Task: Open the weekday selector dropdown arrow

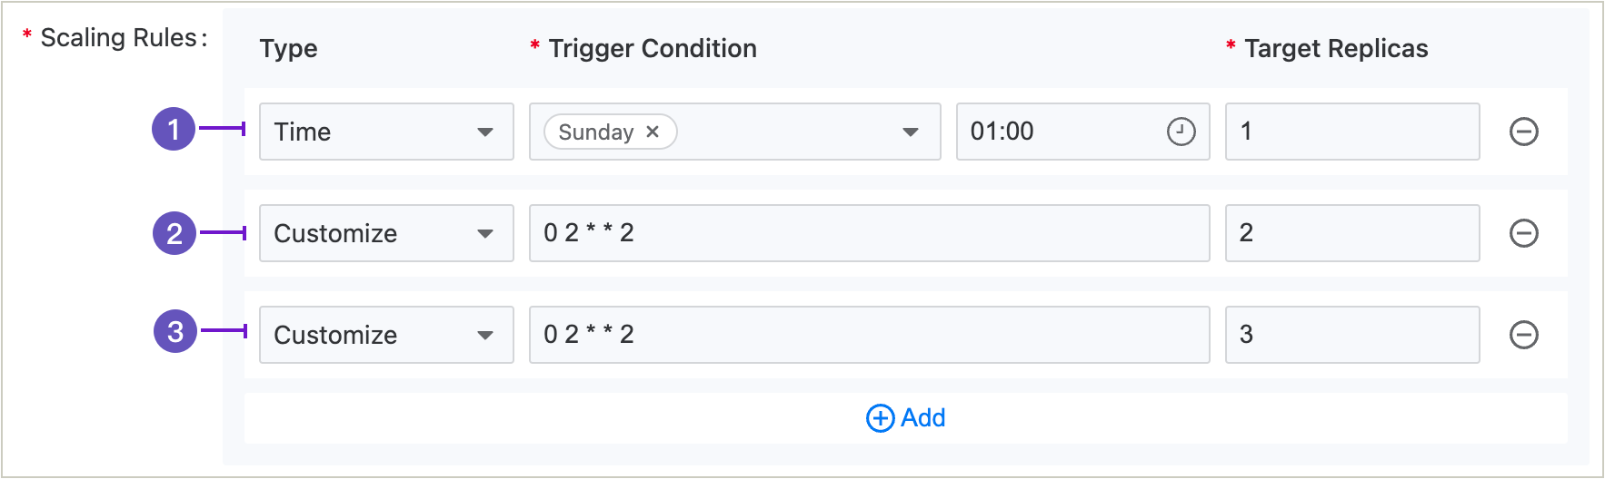Action: click(910, 132)
